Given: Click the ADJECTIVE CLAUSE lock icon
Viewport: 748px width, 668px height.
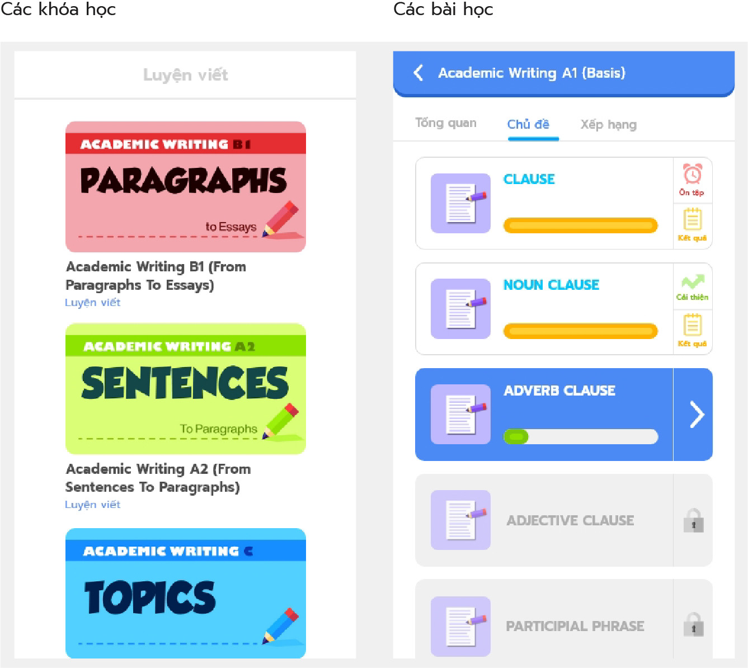Looking at the screenshot, I should (x=693, y=520).
